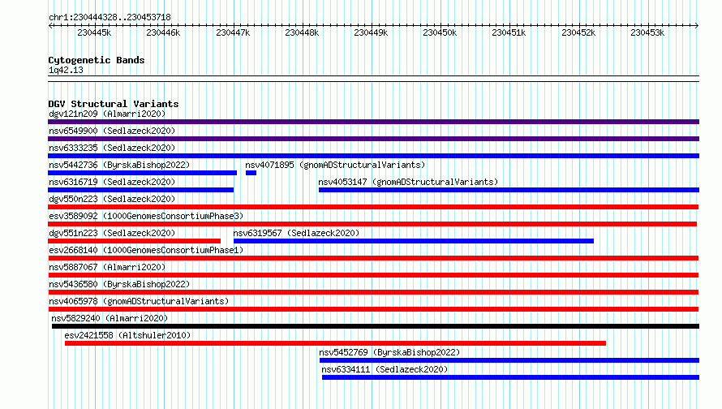Click the nsv5442736 (ByrskaBishop2022) label
This screenshot has width=722, height=409.
(x=119, y=165)
